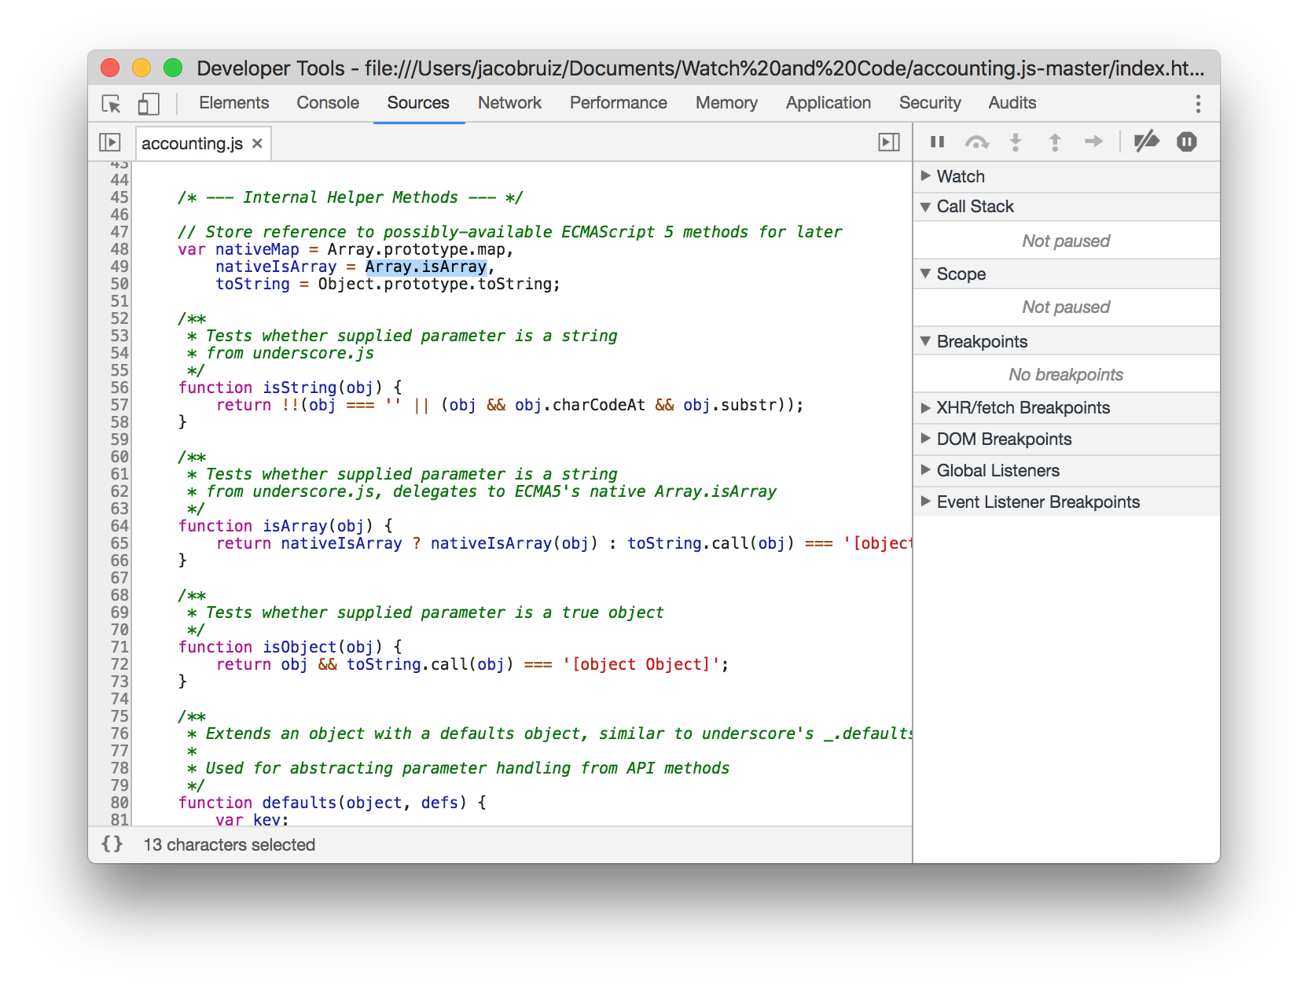Click the Step over next function call icon
Viewport: 1308px width, 989px height.
coord(976,142)
